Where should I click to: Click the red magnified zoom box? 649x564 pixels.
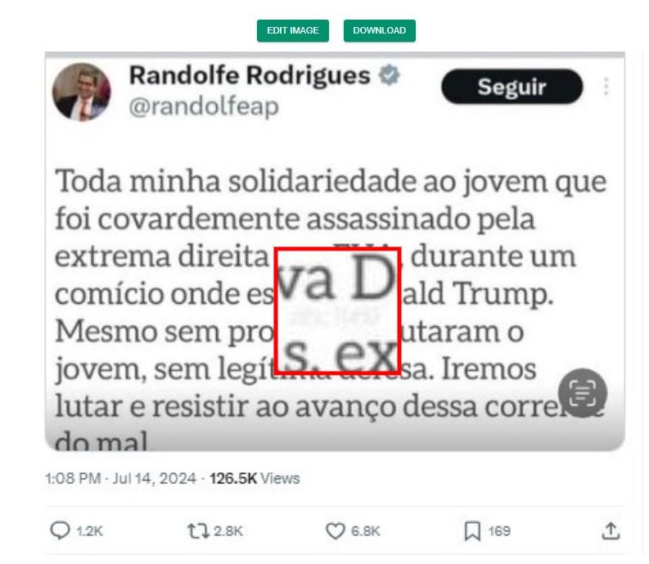(337, 311)
